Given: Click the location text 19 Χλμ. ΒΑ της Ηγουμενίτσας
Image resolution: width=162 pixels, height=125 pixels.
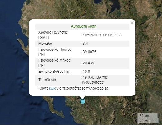Looking at the screenshot, I should (x=94, y=80).
